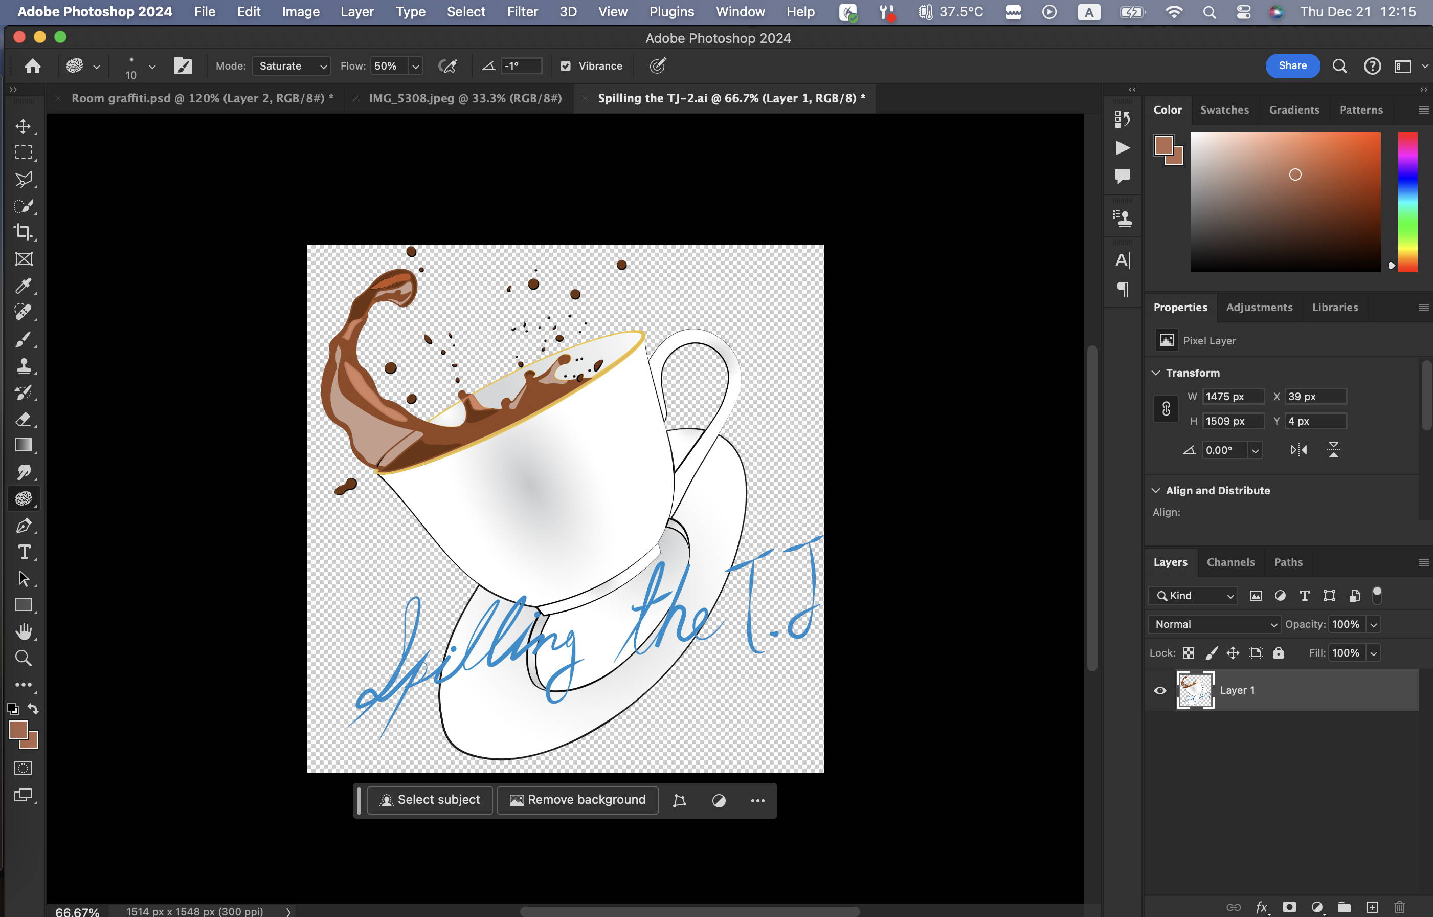Hide Layer 1 with eye icon
Screen dimensions: 1433x917
click(x=1160, y=690)
